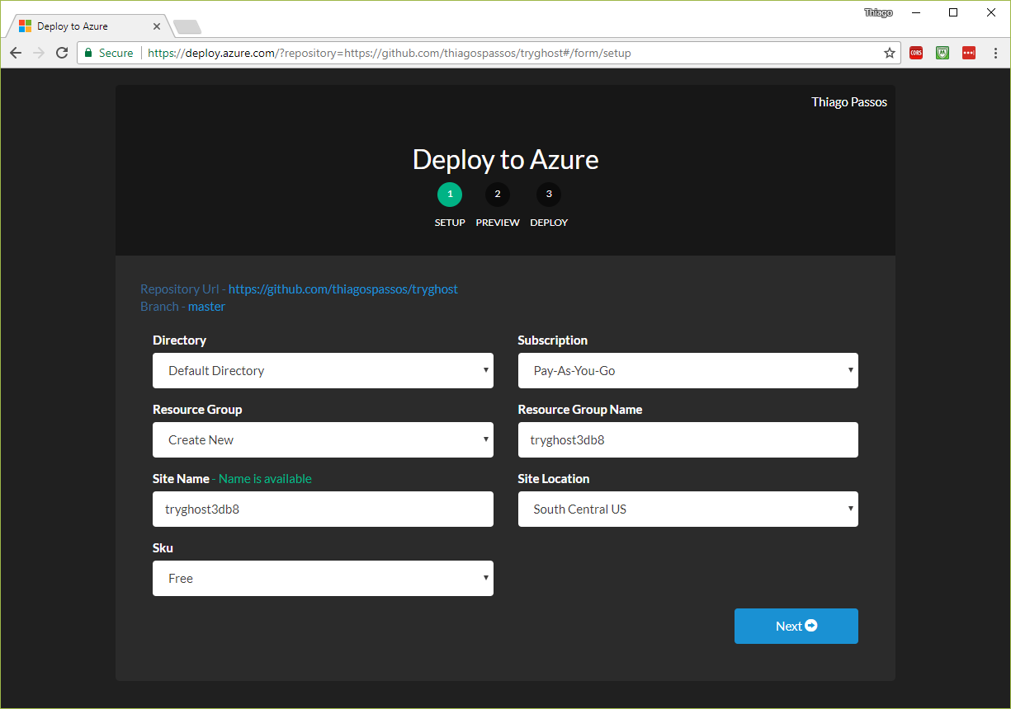This screenshot has width=1011, height=709.
Task: Click the browser forward arrow
Action: click(39, 53)
